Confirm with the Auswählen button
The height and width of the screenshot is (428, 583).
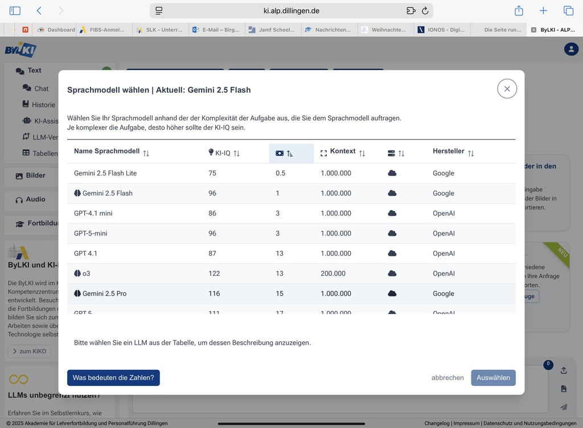[x=493, y=378]
